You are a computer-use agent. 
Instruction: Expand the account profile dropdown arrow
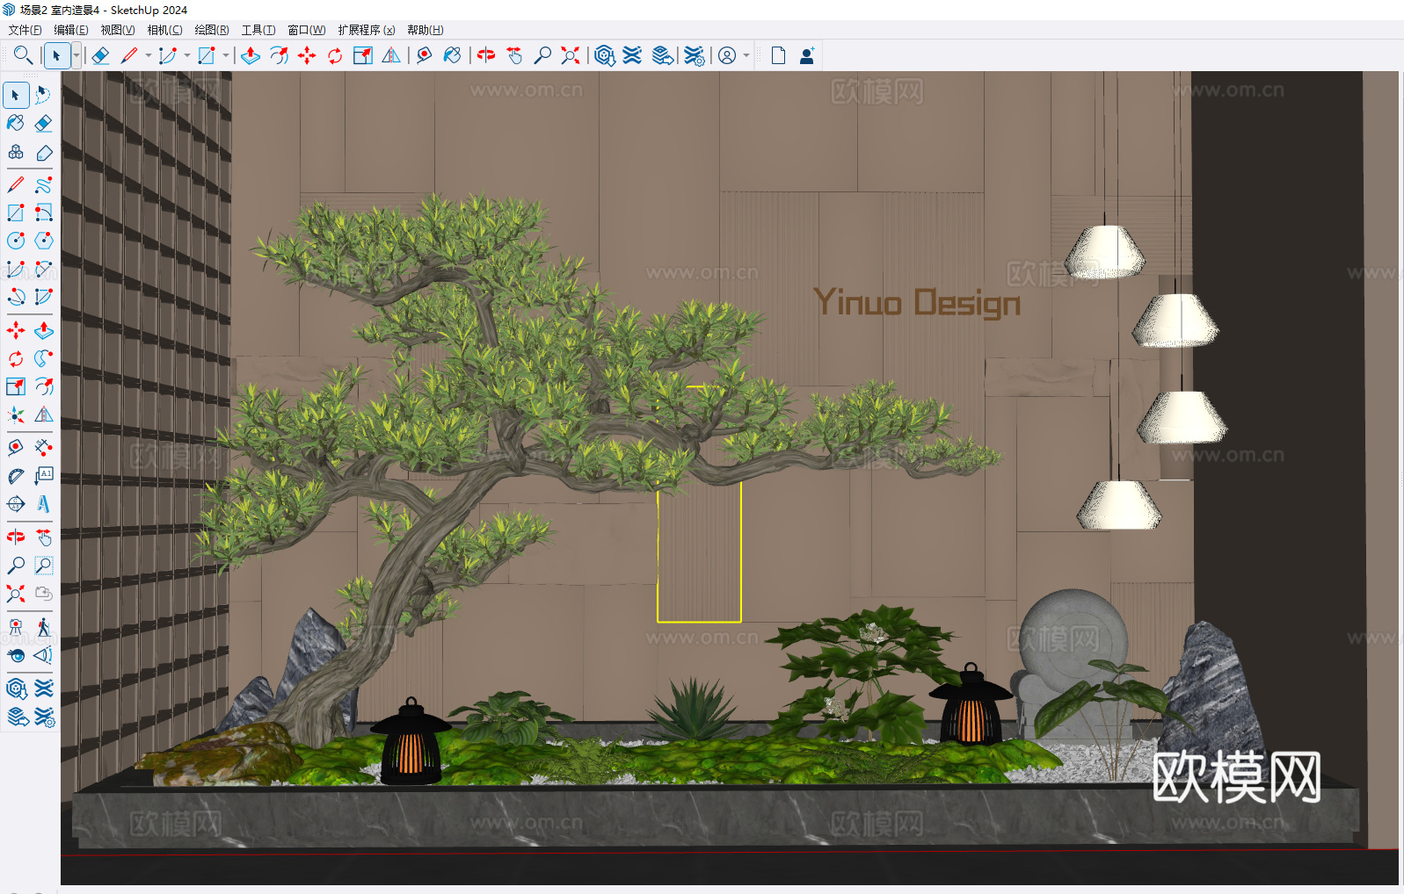[746, 55]
